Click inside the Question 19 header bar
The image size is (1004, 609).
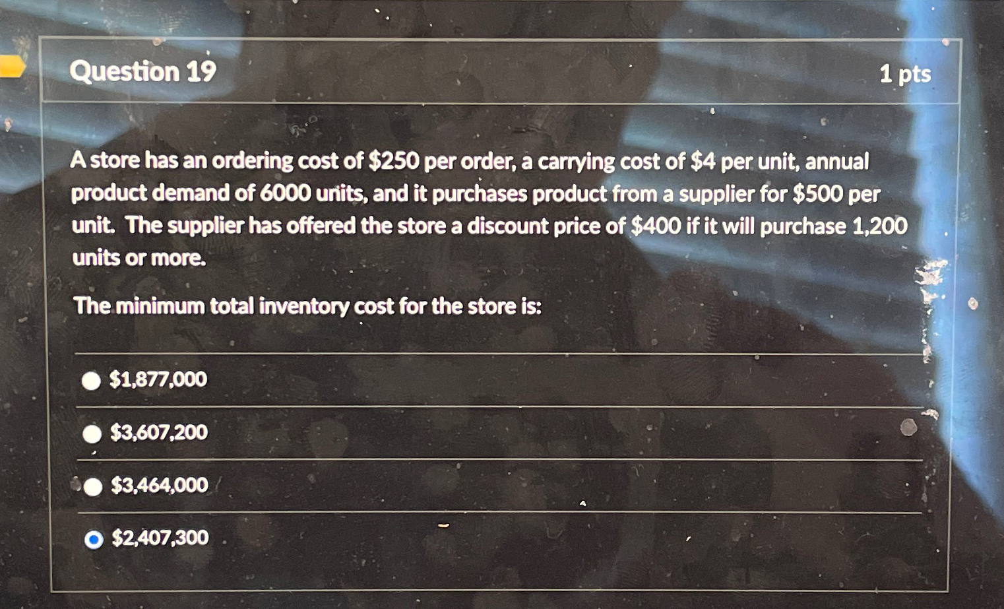coord(501,73)
